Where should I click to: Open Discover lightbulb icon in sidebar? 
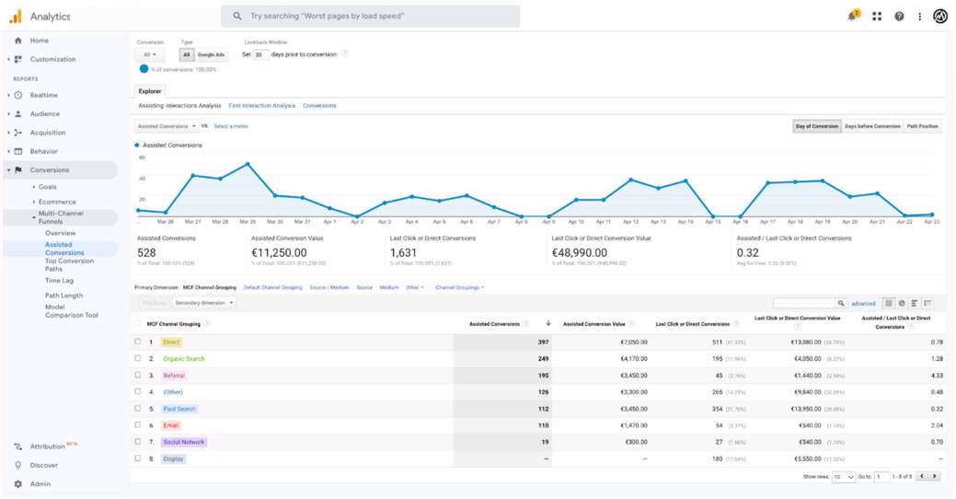(17, 465)
